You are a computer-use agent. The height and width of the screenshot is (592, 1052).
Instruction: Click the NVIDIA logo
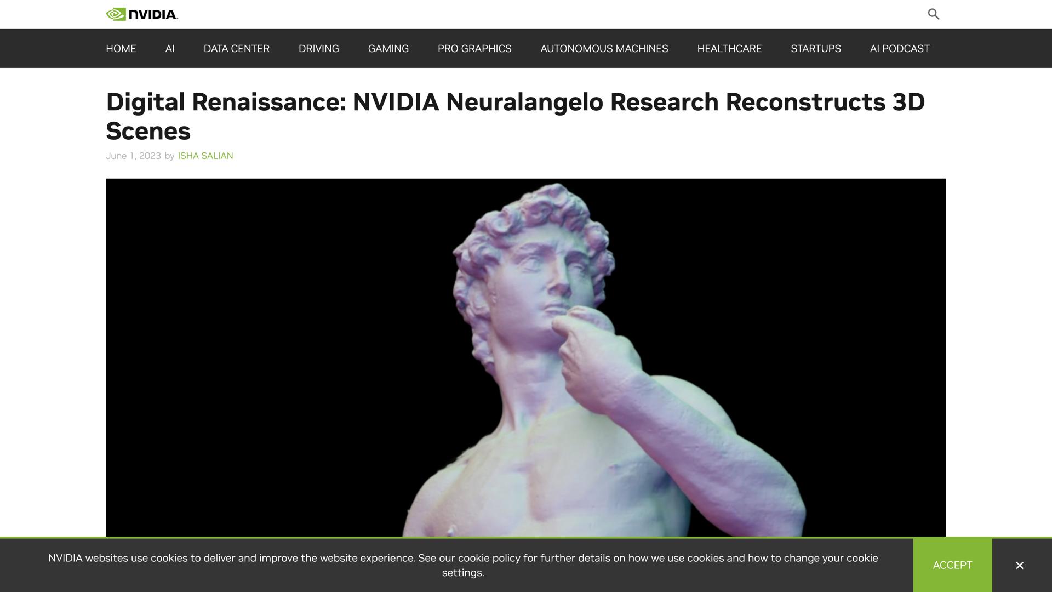tap(141, 14)
